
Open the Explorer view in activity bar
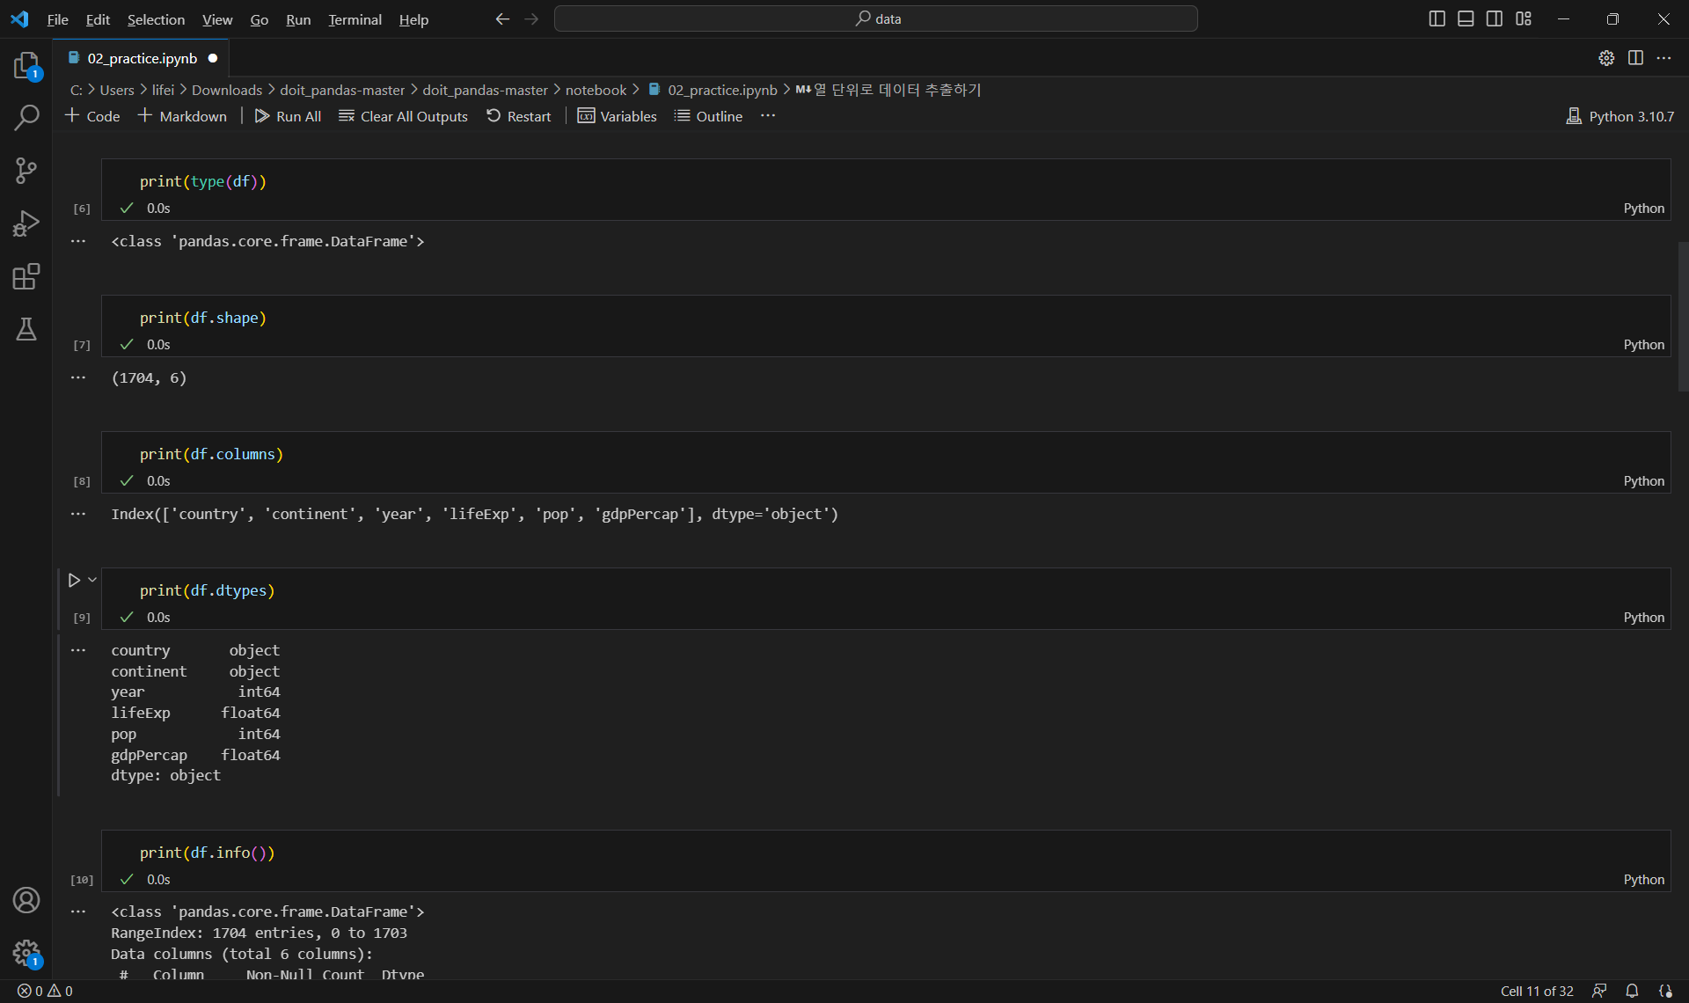click(26, 66)
